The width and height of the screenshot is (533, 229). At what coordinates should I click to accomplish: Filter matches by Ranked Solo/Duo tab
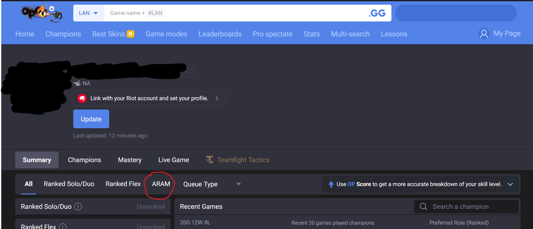point(69,184)
